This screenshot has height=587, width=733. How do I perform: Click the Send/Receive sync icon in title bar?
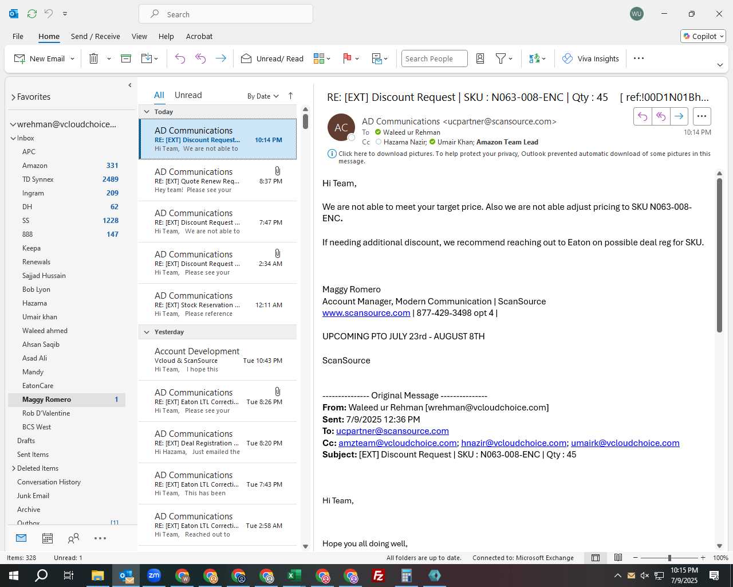tap(32, 14)
